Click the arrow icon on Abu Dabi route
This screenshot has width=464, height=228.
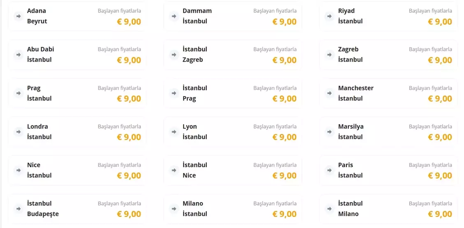(19, 54)
